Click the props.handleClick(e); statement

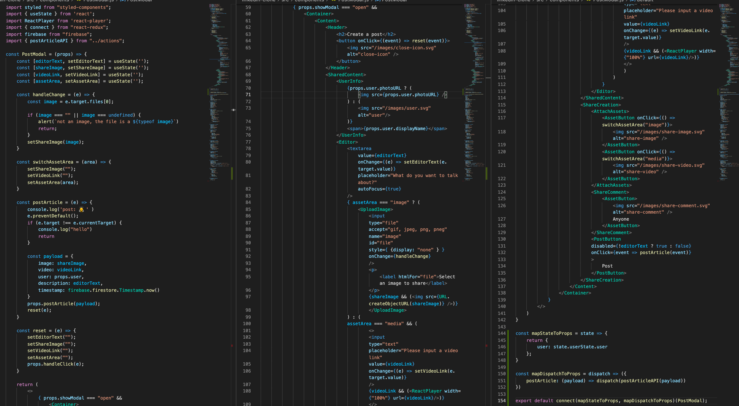[56, 364]
